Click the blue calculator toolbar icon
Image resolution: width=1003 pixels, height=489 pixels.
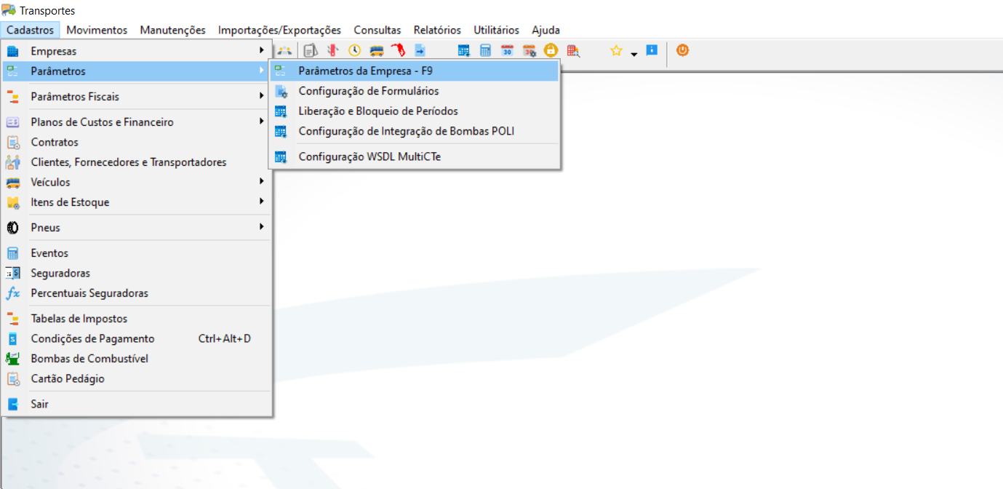tap(485, 50)
